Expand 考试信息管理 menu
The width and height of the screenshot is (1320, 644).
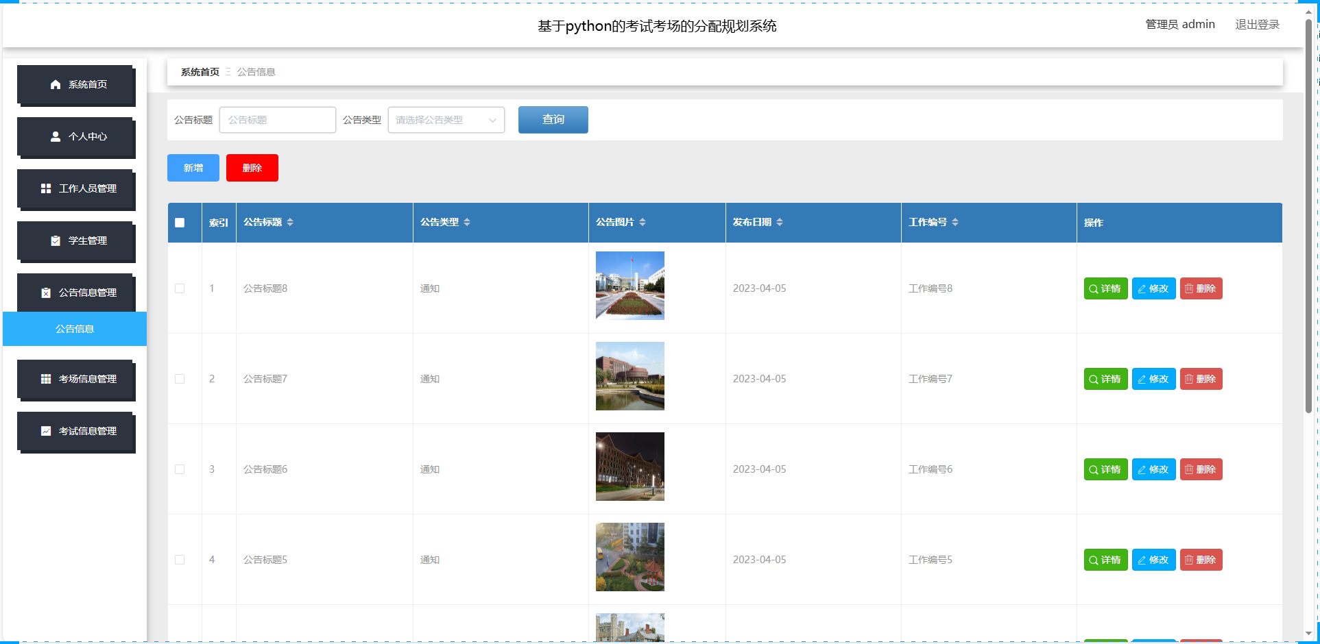(x=75, y=431)
